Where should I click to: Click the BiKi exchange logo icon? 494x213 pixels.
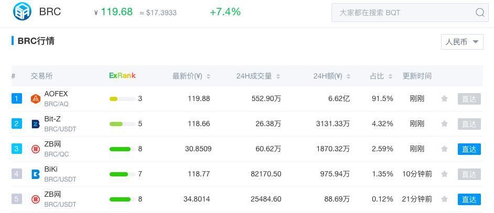point(36,174)
